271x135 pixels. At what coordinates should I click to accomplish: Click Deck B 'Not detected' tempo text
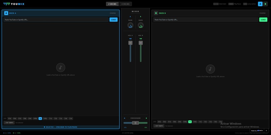169,126
